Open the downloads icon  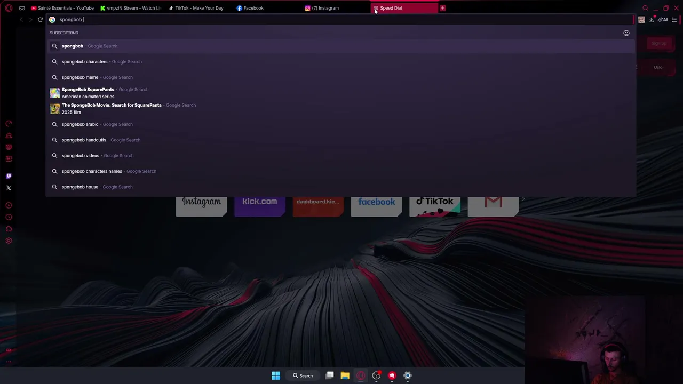[x=651, y=20]
